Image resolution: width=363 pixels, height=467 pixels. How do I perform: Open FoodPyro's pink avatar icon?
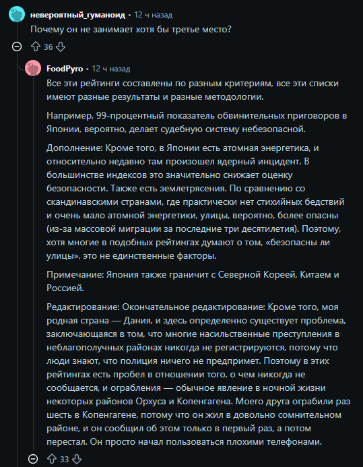click(x=33, y=68)
